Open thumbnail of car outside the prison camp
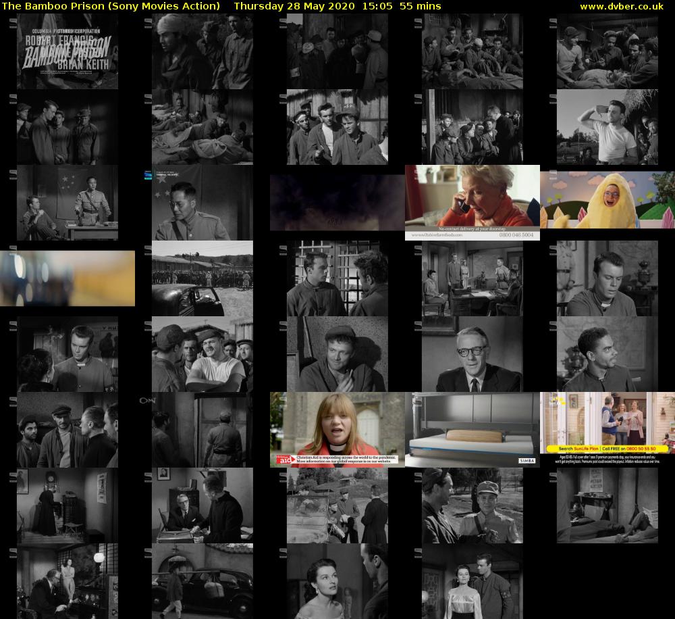675x619 pixels. coord(202,278)
